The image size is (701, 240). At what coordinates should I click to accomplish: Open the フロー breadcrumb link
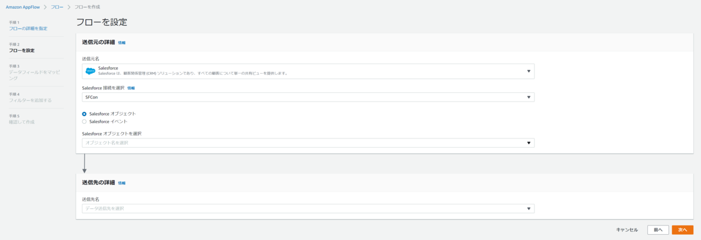tap(57, 6)
